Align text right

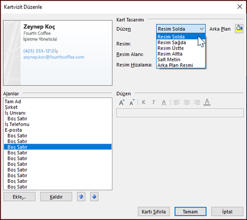[x=197, y=102]
